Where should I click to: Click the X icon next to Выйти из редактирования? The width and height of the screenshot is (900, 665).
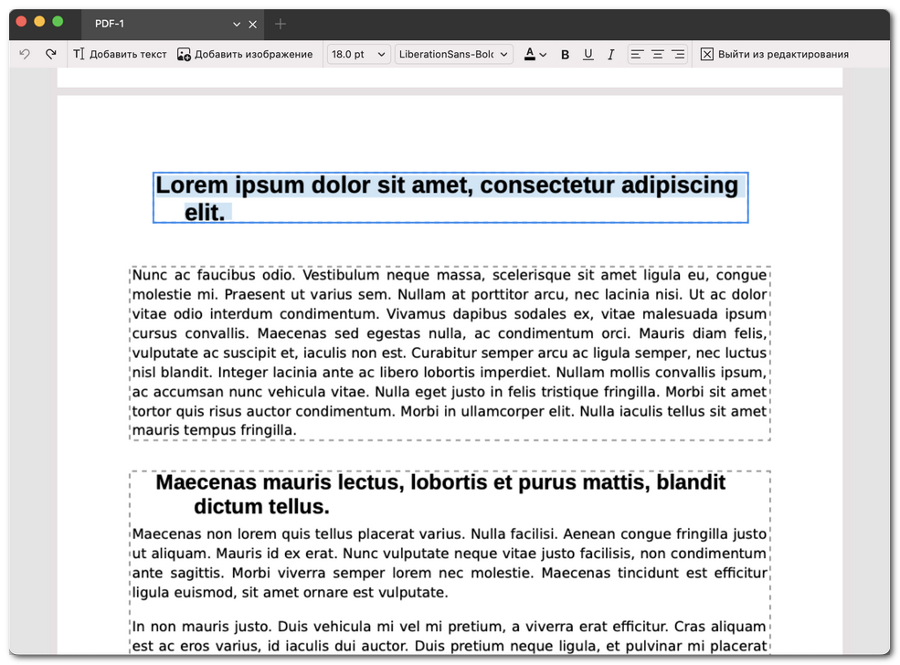(x=707, y=54)
